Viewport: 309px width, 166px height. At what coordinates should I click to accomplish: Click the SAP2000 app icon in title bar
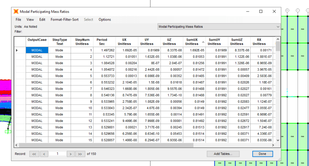point(16,12)
